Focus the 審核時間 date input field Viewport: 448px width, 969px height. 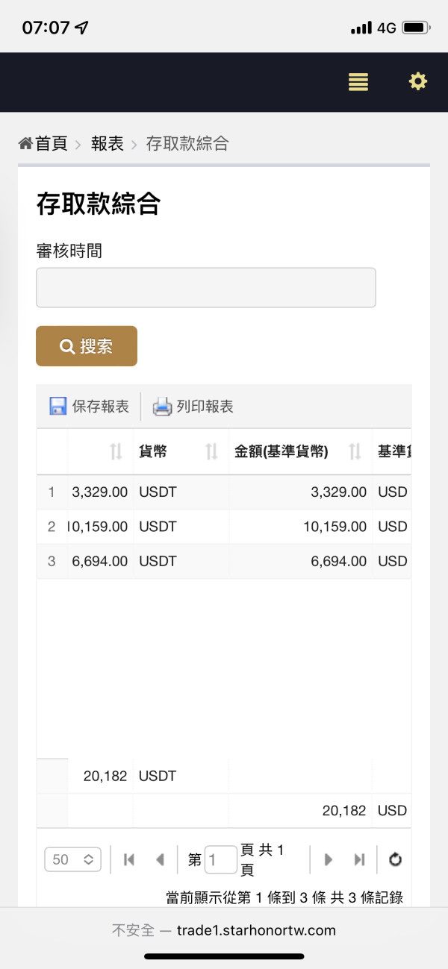pyautogui.click(x=205, y=288)
